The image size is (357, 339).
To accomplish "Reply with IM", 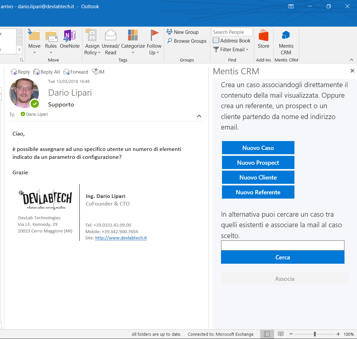I will (98, 72).
